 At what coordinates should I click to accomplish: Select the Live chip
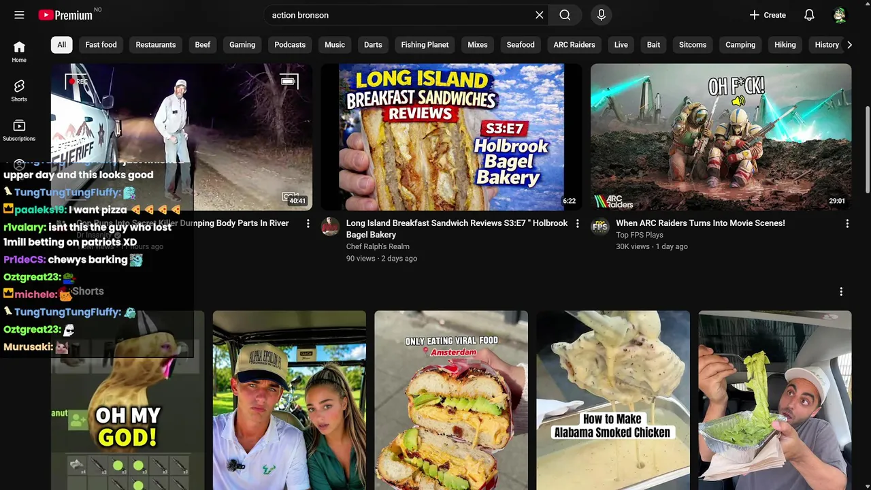[x=621, y=45]
